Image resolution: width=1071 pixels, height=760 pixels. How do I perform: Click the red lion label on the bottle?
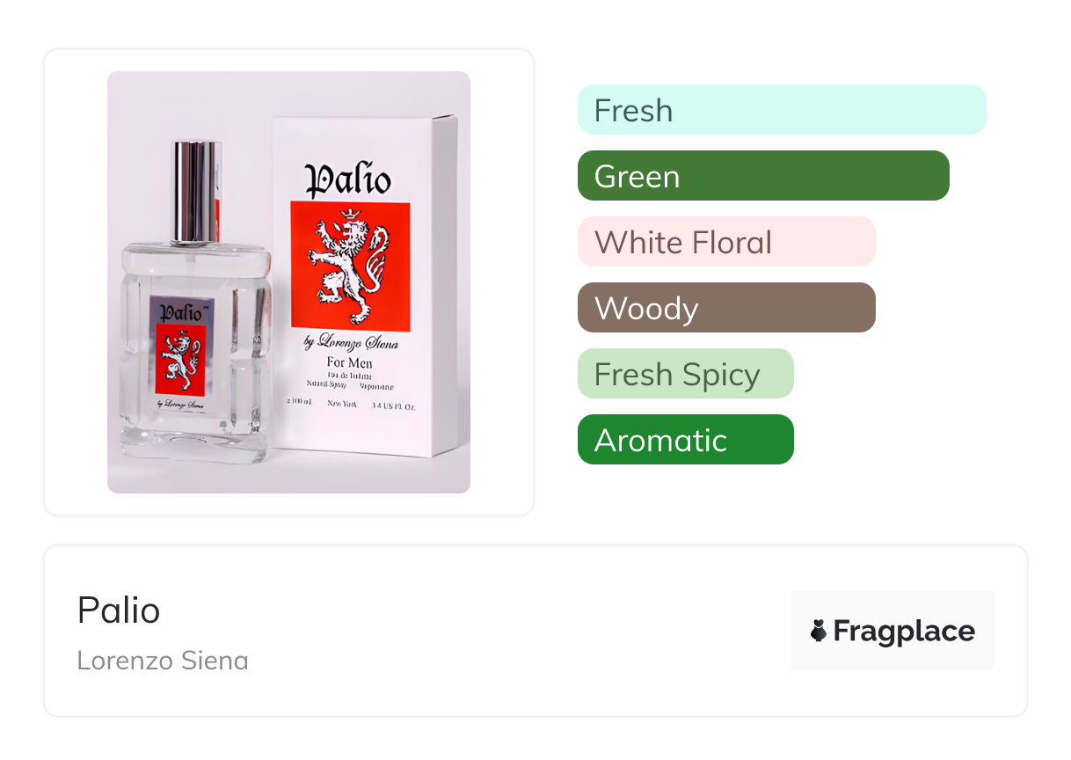(x=180, y=360)
